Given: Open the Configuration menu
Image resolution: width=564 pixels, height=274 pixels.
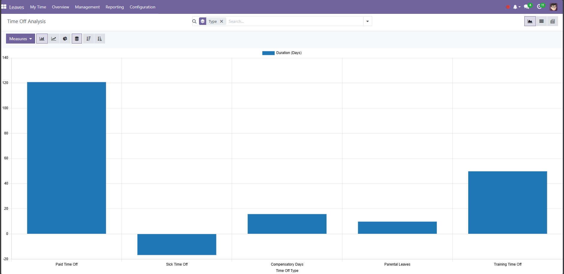Looking at the screenshot, I should click(x=142, y=7).
